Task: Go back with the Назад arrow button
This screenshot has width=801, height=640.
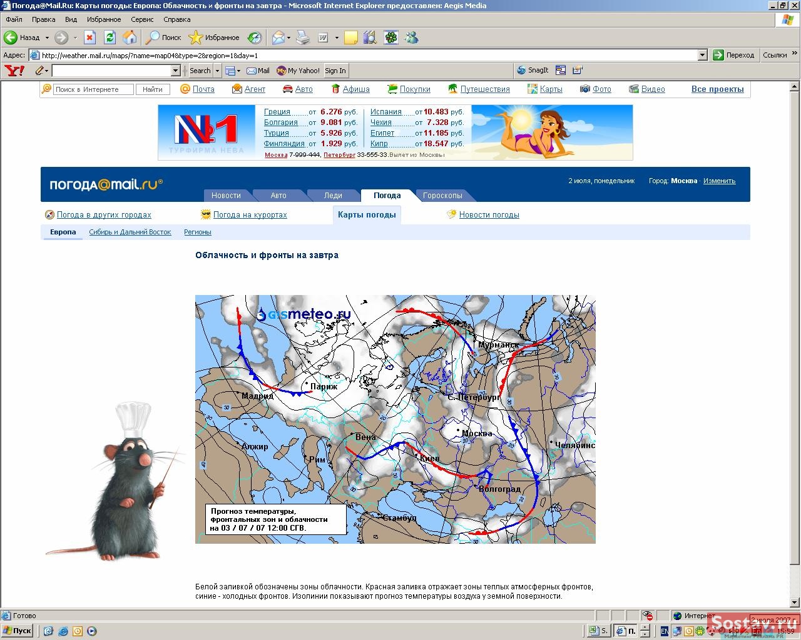Action: point(21,37)
